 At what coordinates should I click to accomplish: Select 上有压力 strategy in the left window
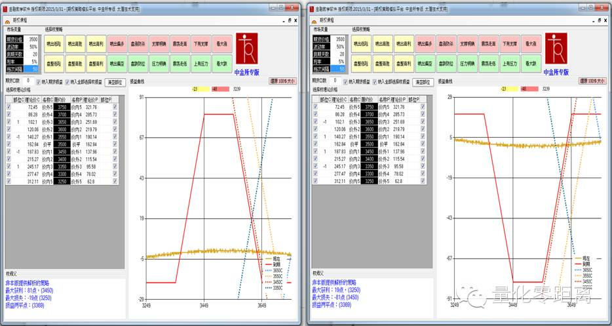coord(201,64)
